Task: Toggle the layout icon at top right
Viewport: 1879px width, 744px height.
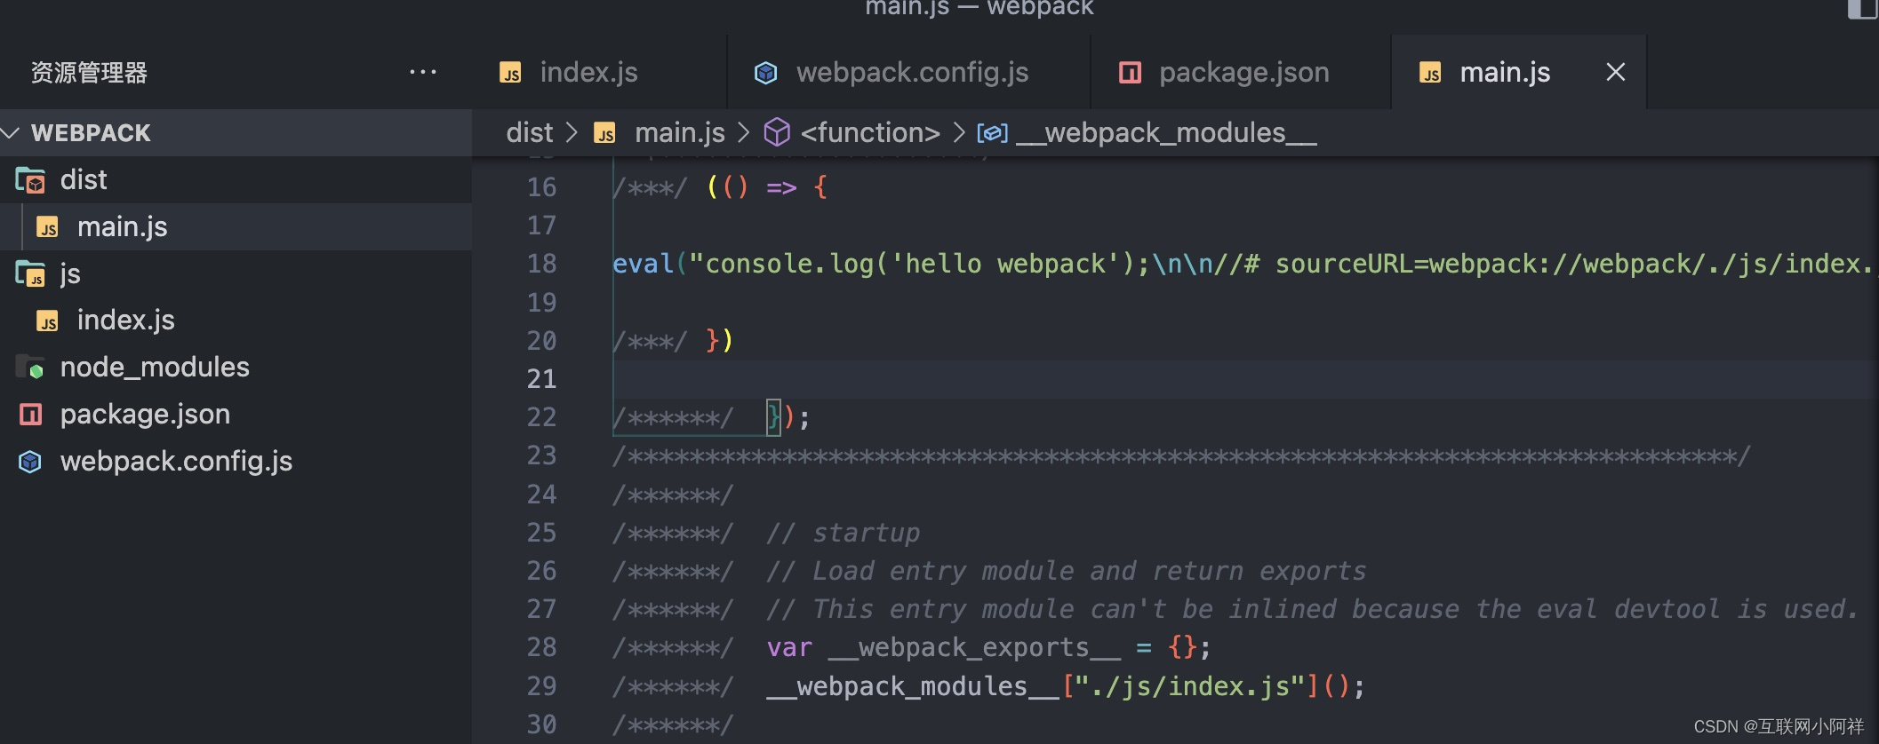Action: (x=1862, y=9)
